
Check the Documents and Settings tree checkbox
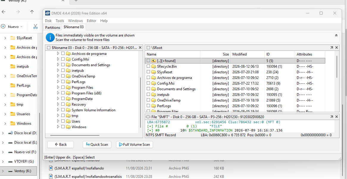coord(63,65)
